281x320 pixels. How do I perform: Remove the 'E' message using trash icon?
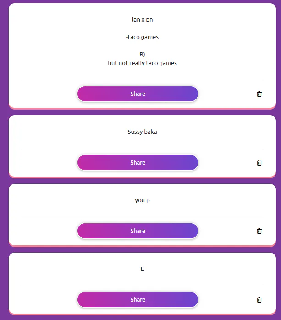point(259,300)
